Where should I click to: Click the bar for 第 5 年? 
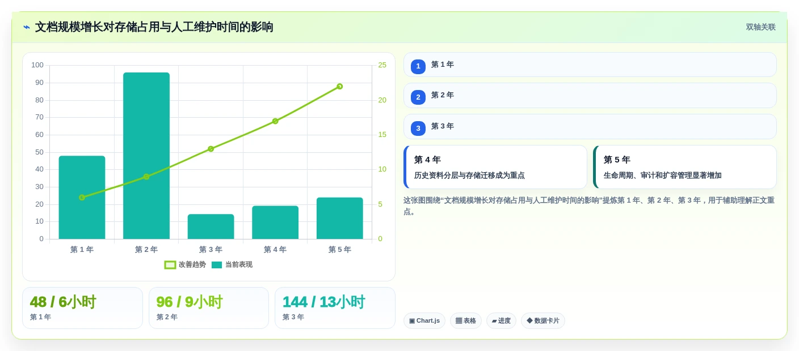coord(339,218)
